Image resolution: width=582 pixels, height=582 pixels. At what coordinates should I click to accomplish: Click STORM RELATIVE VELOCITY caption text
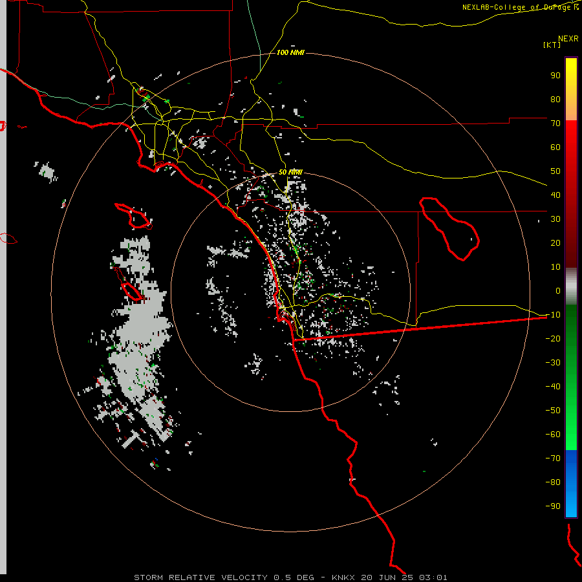click(x=200, y=577)
